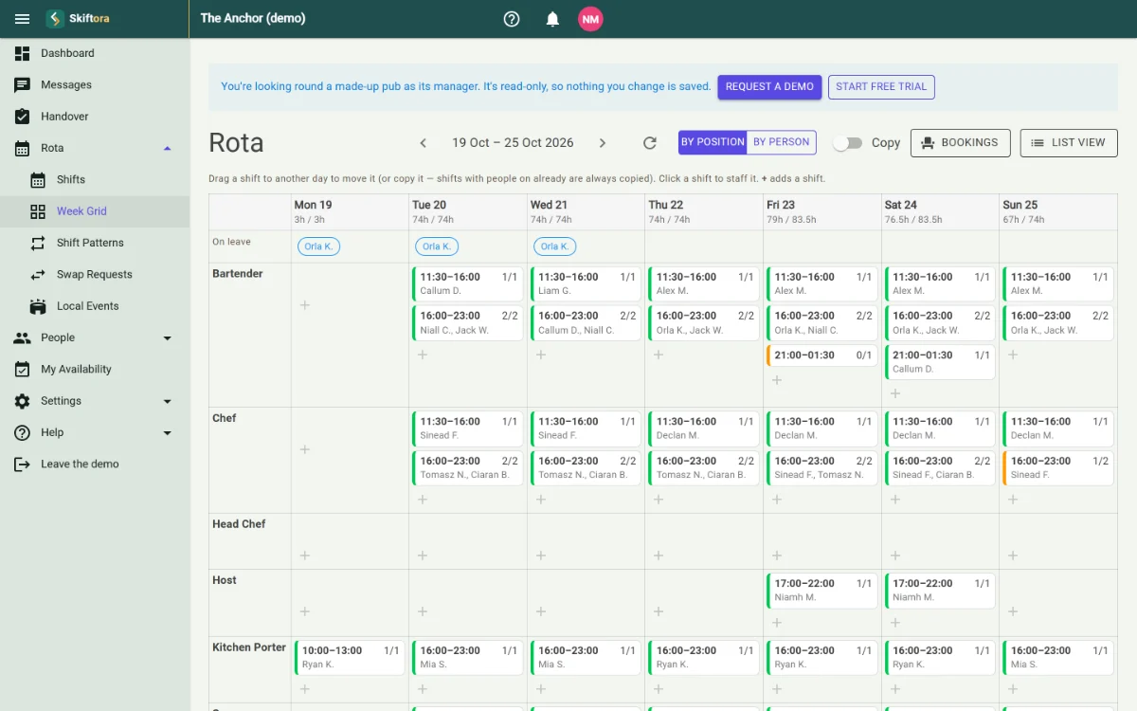Image resolution: width=1137 pixels, height=711 pixels.
Task: Toggle the Copy switch
Action: [848, 143]
